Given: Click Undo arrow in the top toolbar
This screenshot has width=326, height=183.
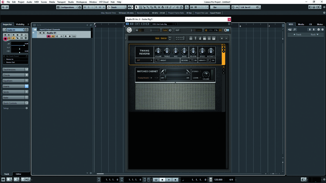Looking at the screenshot, I should (x=3, y=7).
